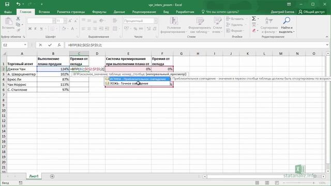Viewport: 331px width, 186px height.
Task: Open Conditional Formatting menu
Action: click(x=174, y=25)
